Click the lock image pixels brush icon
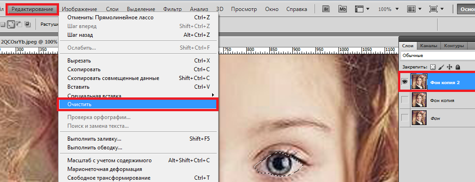The width and height of the screenshot is (475, 182). point(441,67)
